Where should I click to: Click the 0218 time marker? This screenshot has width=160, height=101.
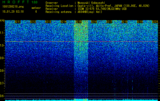tap(124, 22)
